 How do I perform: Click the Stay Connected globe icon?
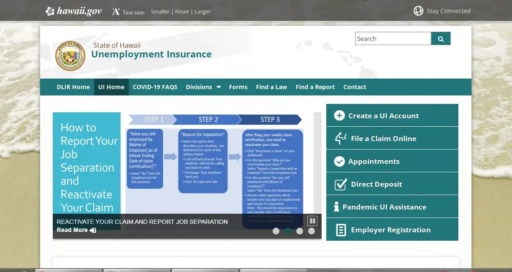point(418,11)
